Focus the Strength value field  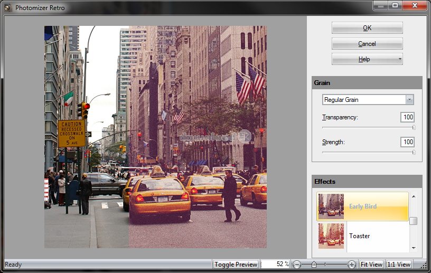click(407, 142)
